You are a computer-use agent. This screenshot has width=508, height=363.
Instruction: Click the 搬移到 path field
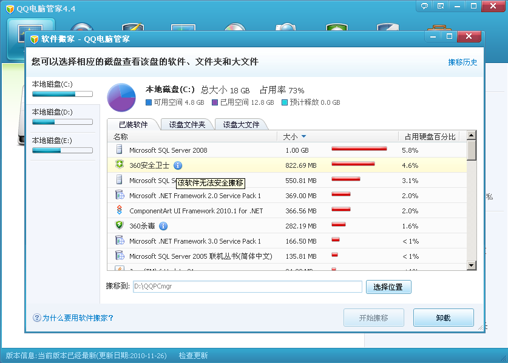click(248, 287)
